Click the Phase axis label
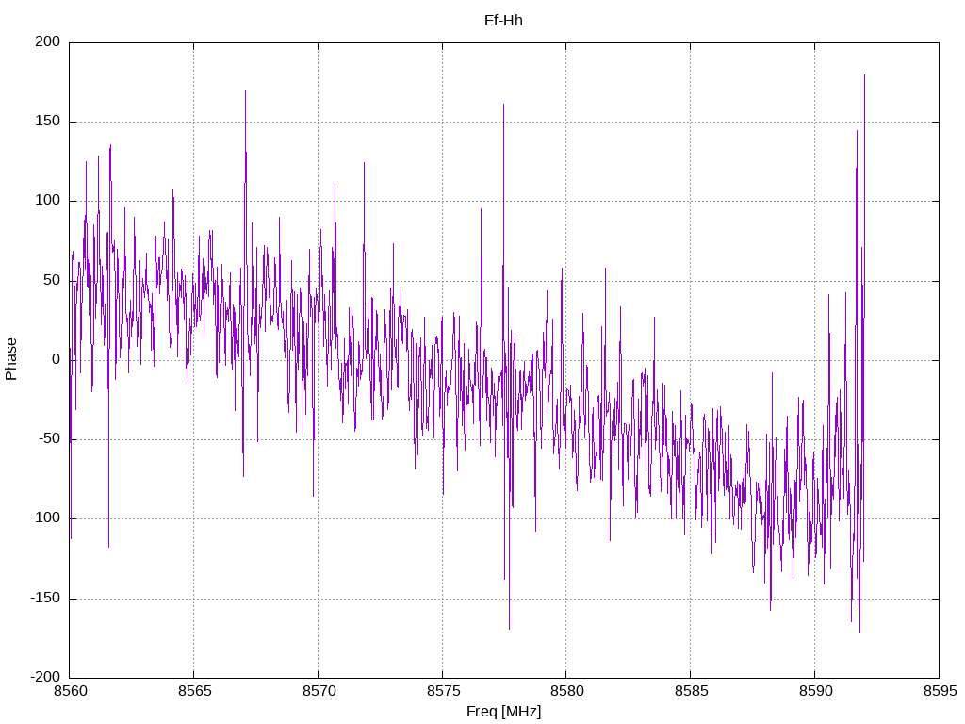 [x=11, y=359]
